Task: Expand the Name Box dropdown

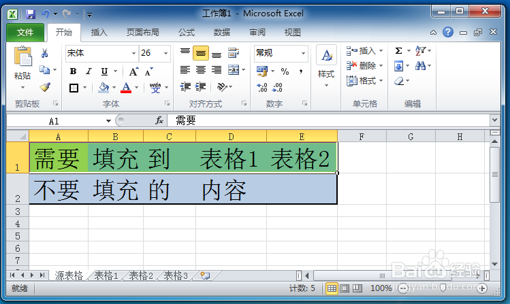Action: (108, 121)
